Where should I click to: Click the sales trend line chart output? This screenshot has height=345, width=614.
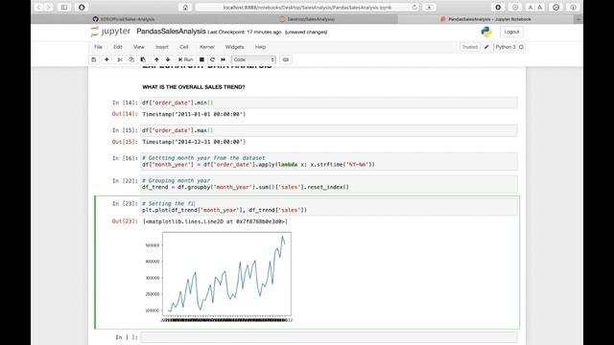pyautogui.click(x=218, y=276)
